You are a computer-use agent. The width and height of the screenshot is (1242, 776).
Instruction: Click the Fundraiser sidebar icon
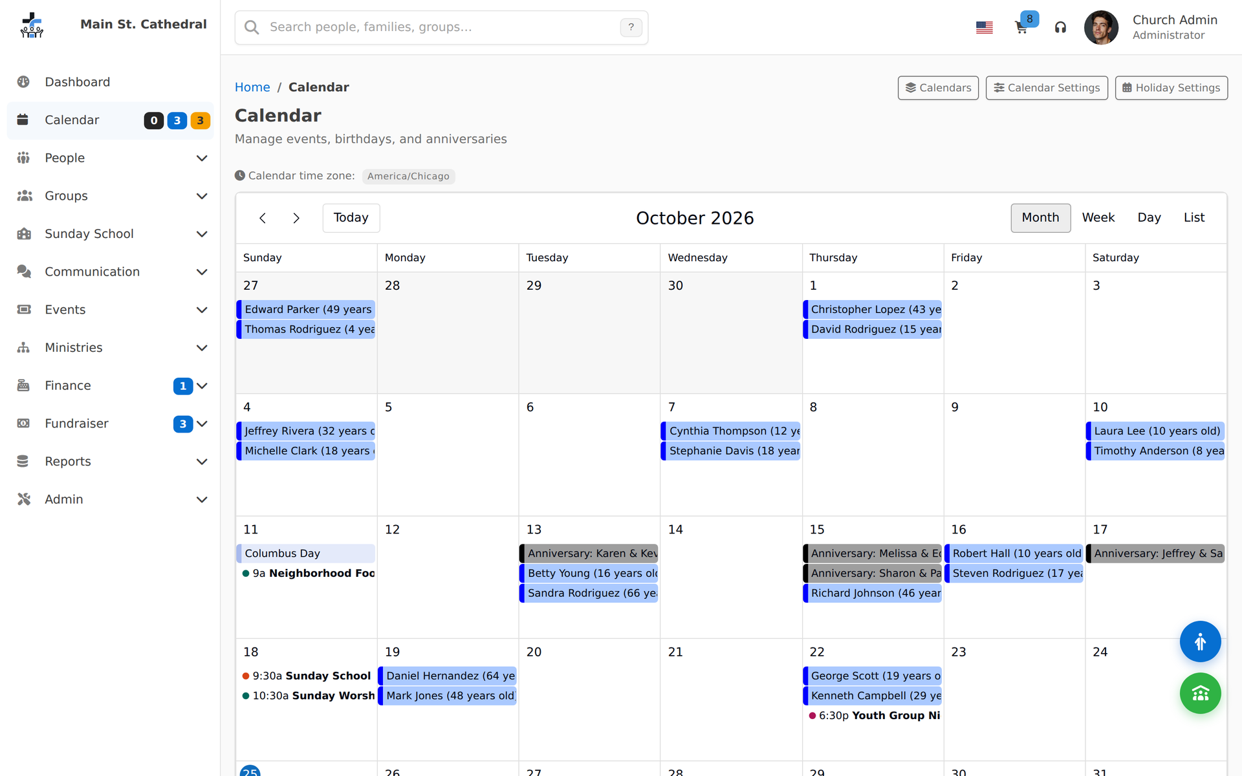(x=24, y=424)
